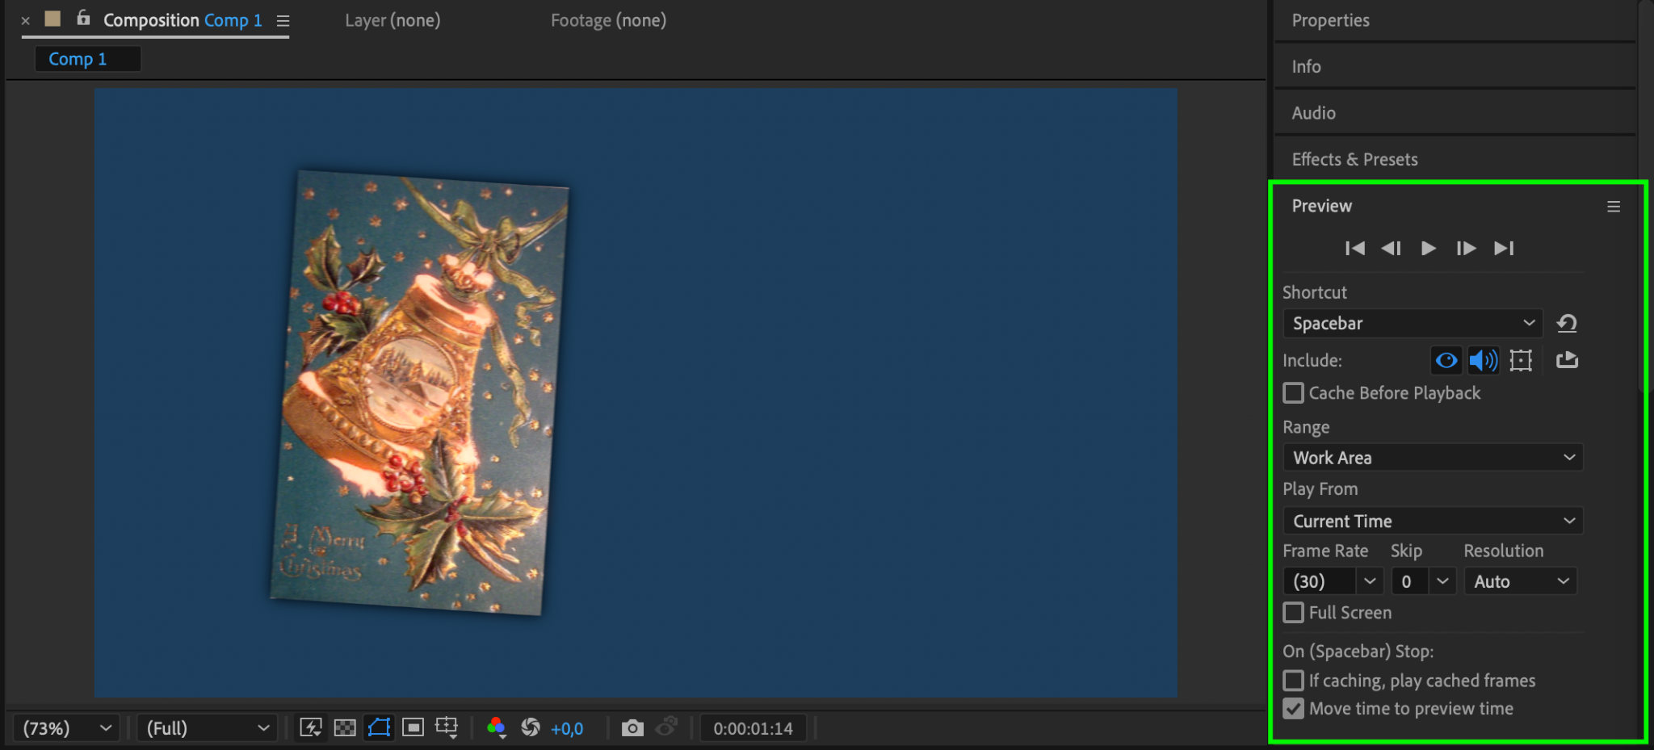Toggle including audio in preview

coord(1483,360)
